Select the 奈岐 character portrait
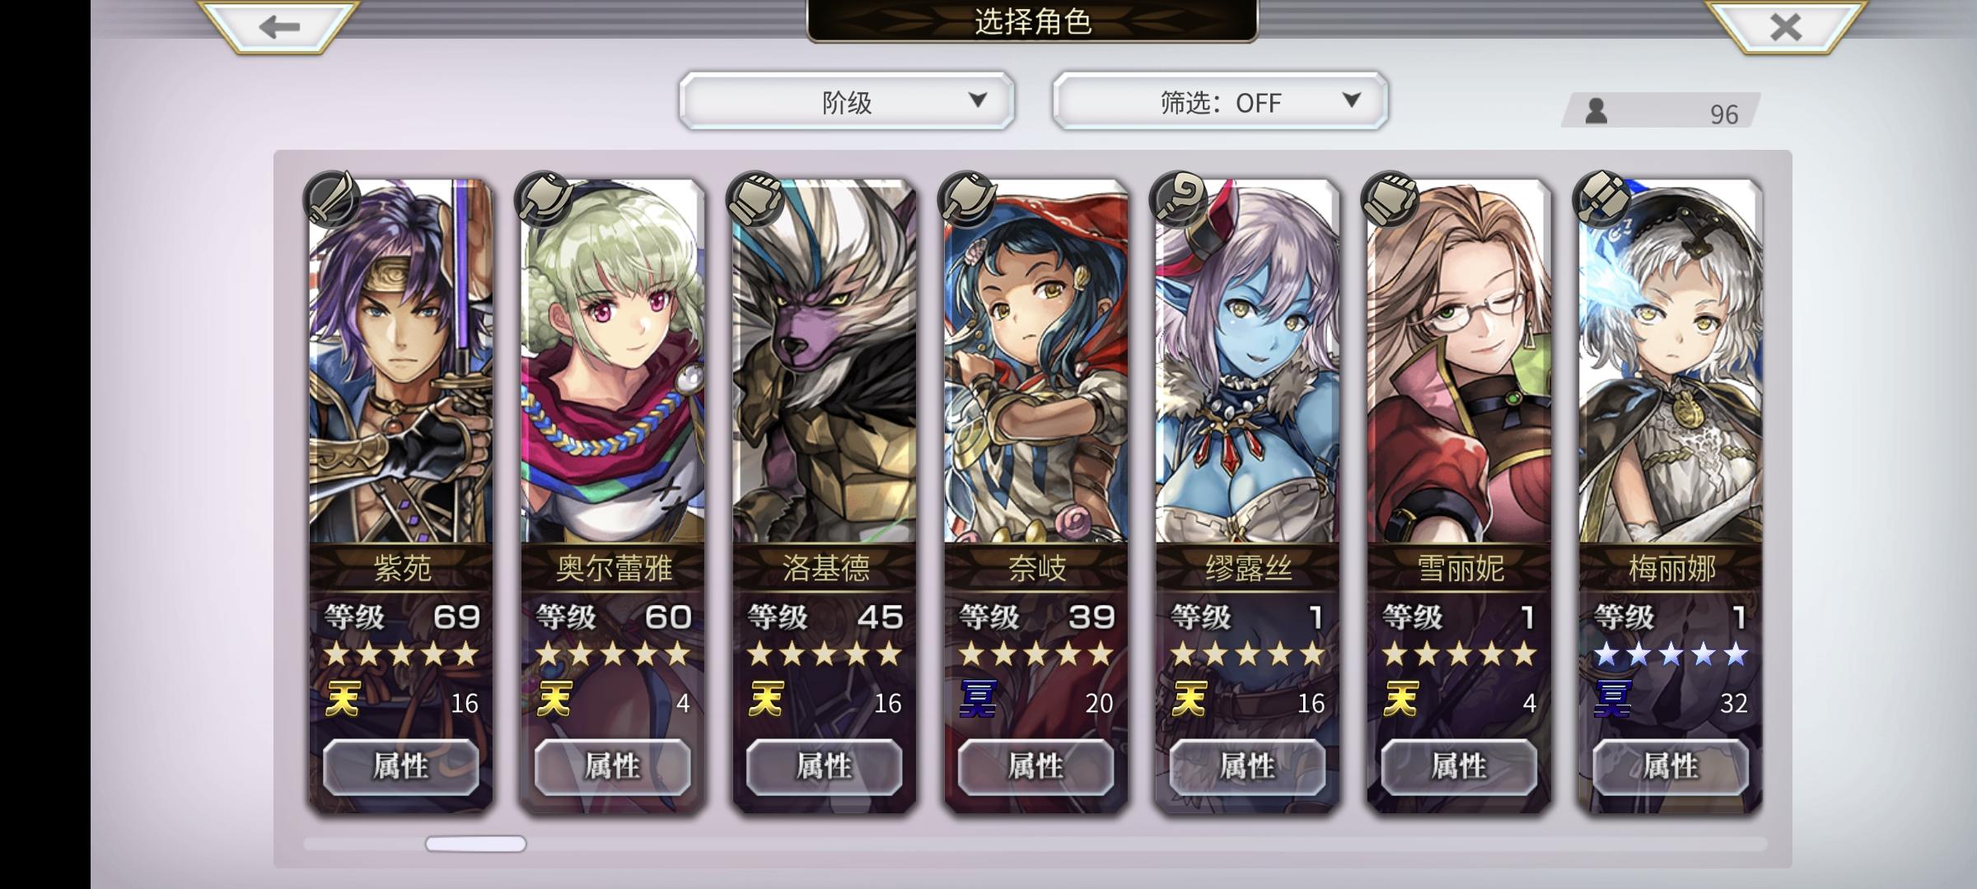The height and width of the screenshot is (889, 1977). tap(1036, 362)
